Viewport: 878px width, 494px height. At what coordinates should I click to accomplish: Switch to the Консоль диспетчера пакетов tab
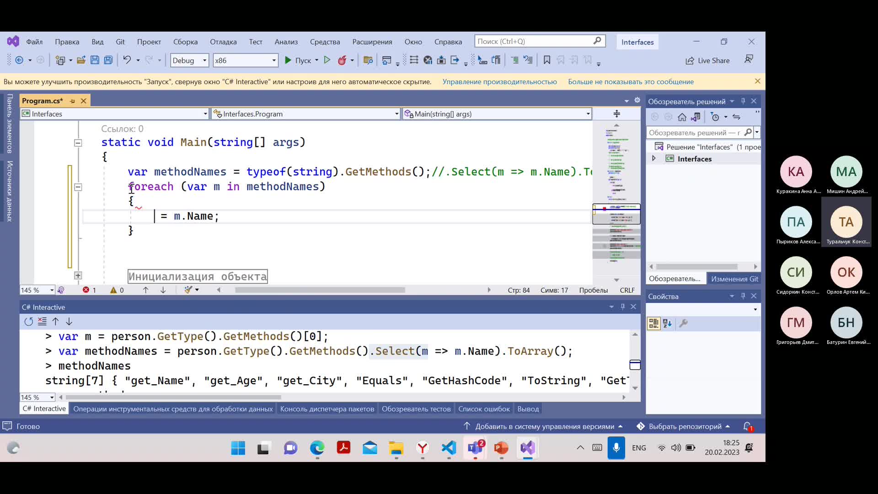(x=327, y=409)
